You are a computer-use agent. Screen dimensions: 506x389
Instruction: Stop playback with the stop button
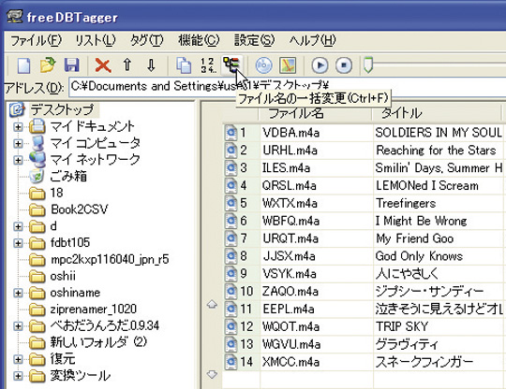point(344,65)
